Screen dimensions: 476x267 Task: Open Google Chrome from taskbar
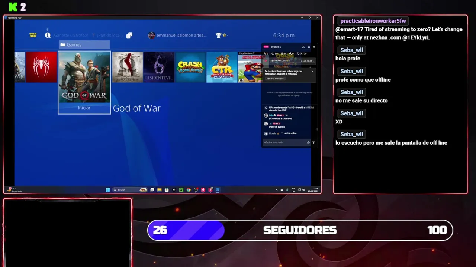click(x=189, y=190)
